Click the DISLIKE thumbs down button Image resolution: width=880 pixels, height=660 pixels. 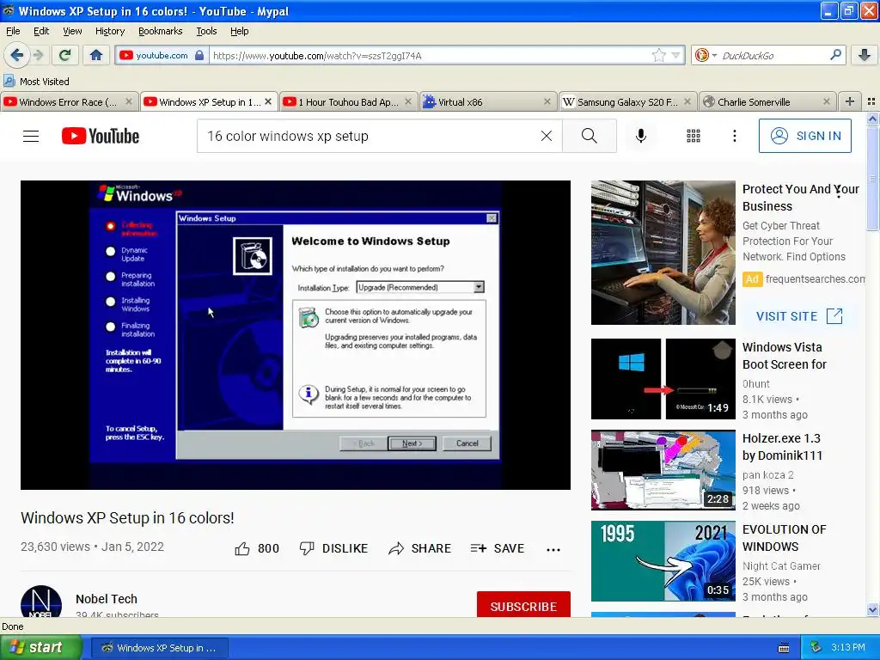(333, 548)
